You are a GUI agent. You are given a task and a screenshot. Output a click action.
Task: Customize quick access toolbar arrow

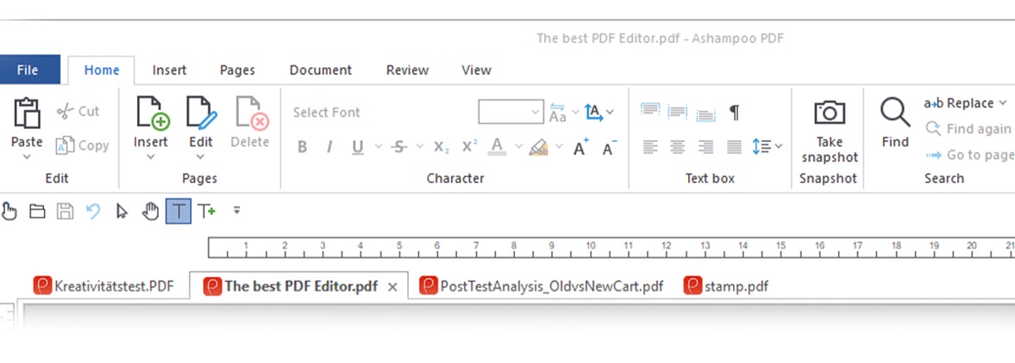[237, 211]
